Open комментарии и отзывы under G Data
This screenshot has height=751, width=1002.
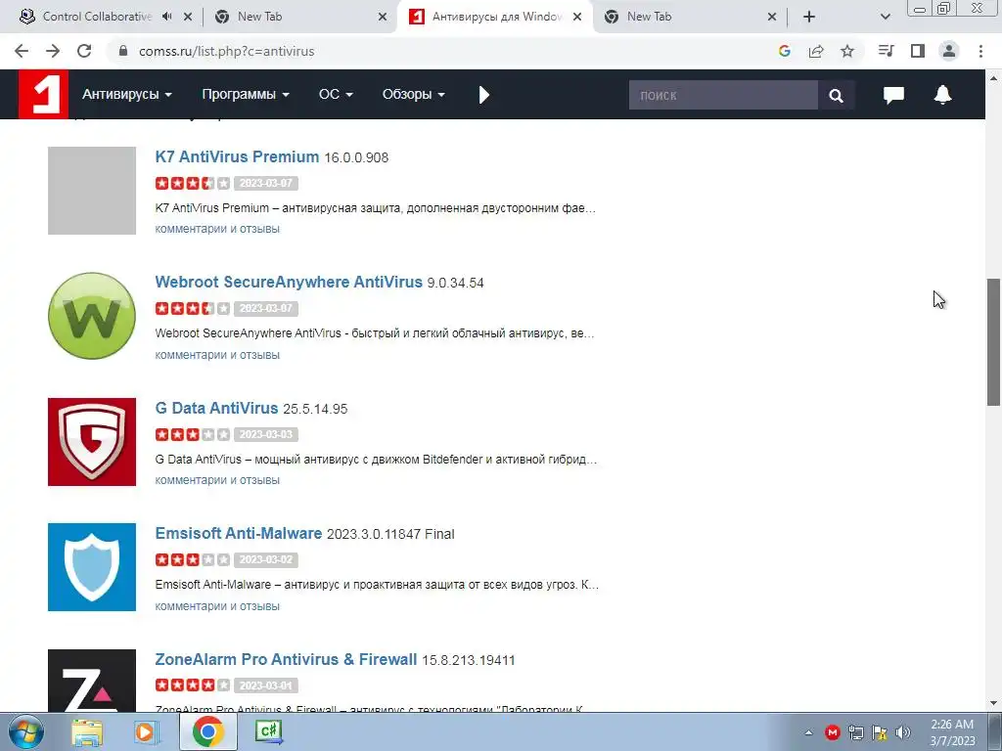coord(217,479)
